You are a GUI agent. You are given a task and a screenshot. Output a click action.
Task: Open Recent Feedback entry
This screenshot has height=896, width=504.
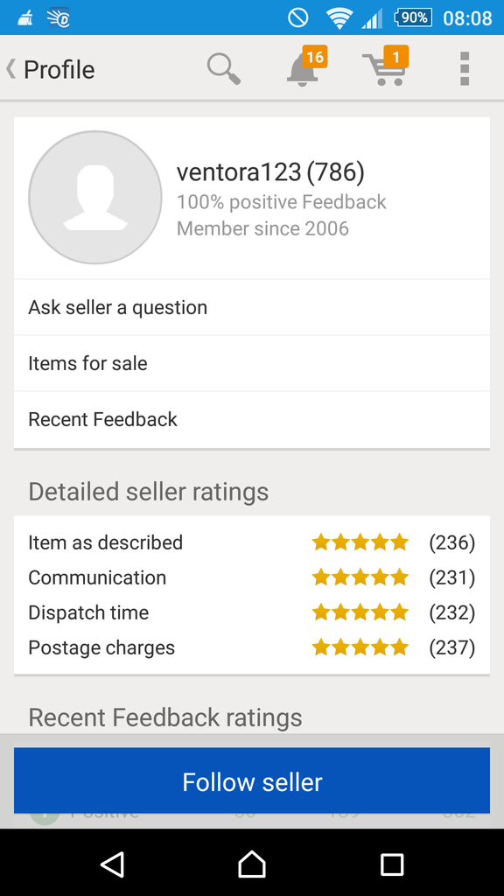pyautogui.click(x=252, y=419)
